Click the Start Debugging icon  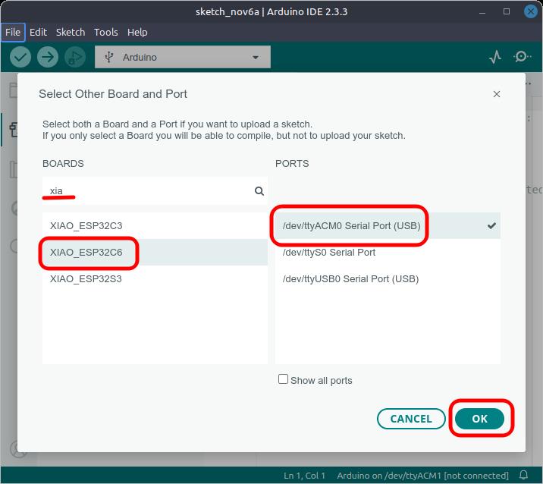tap(74, 57)
